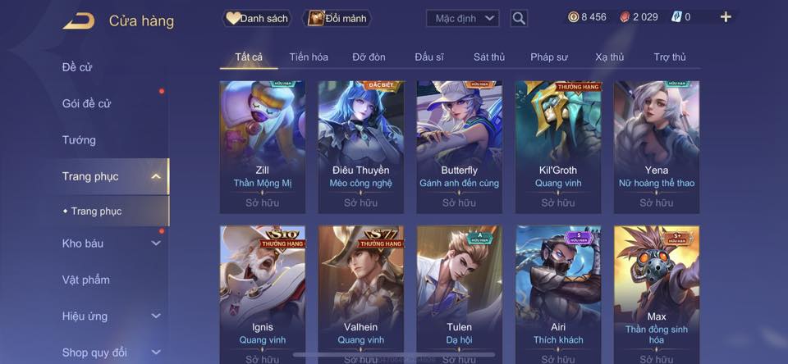Open the Mặc định sort dropdown
Viewport: 788px width, 364px height.
(x=462, y=19)
